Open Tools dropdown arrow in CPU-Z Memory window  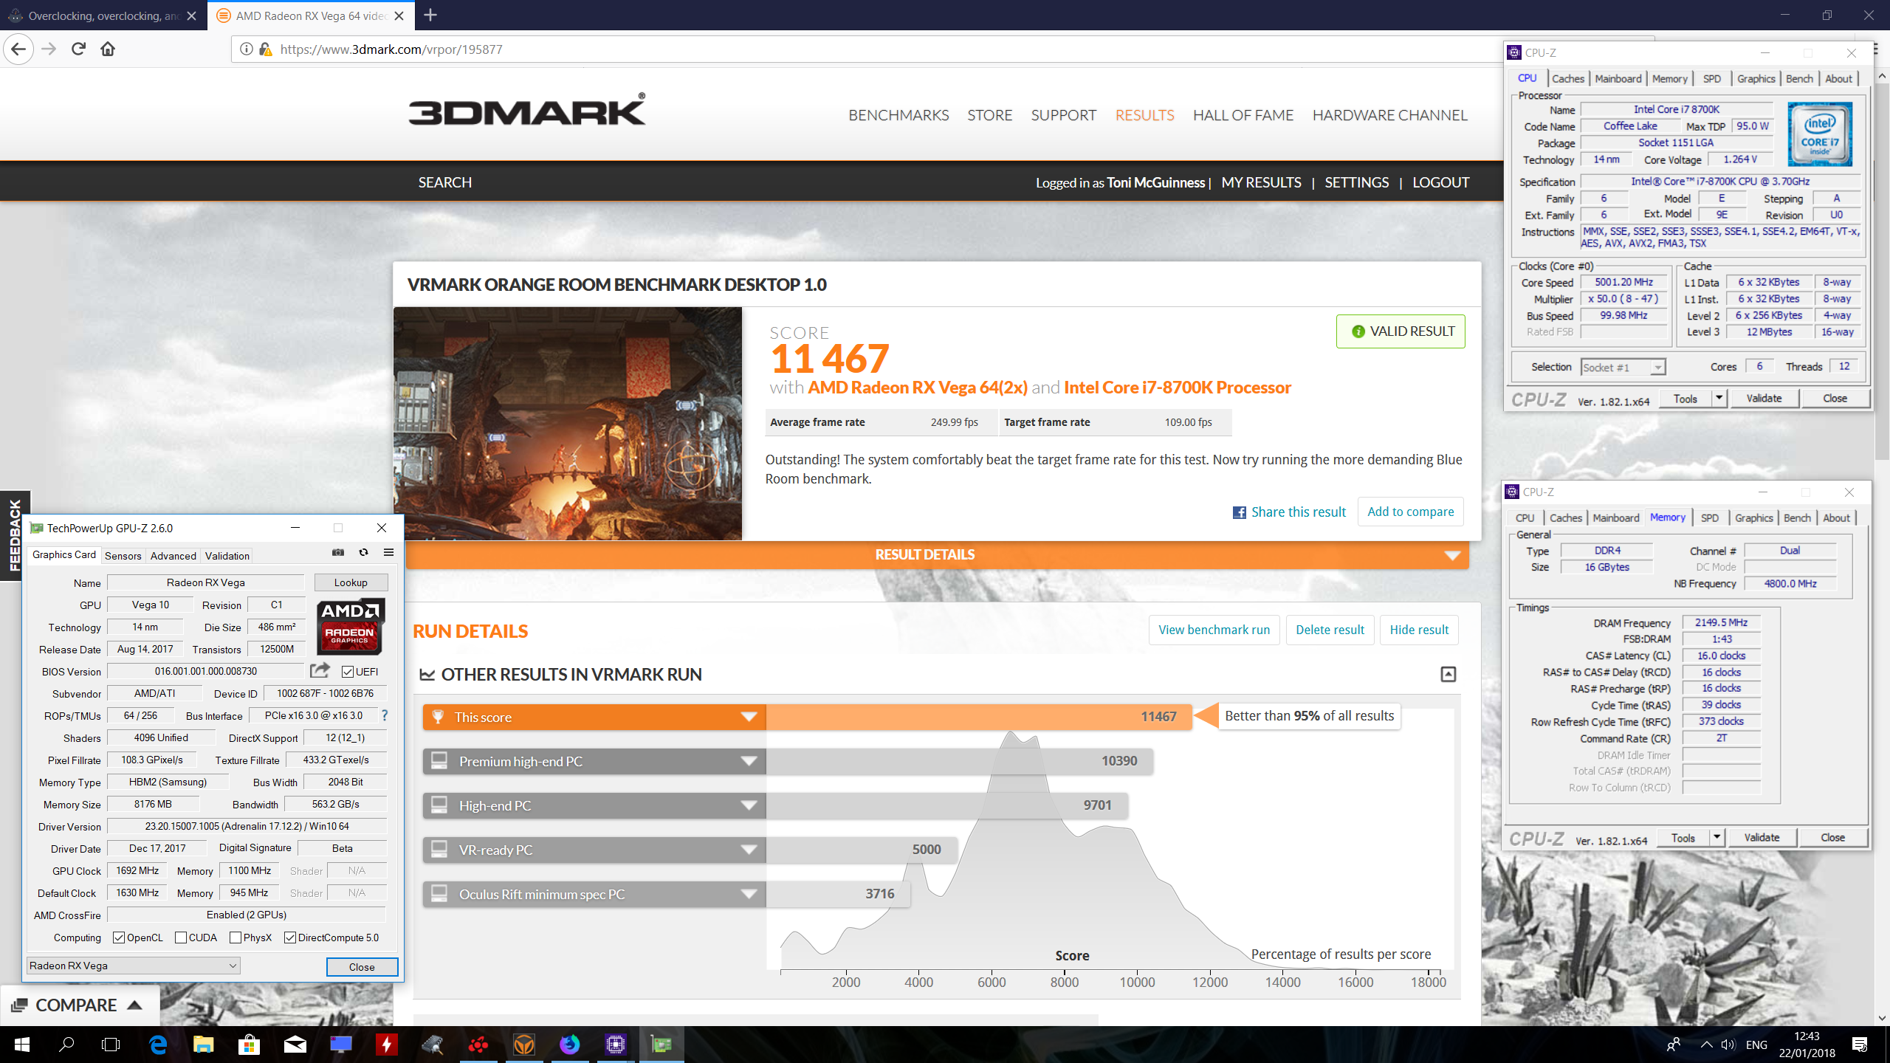click(1717, 838)
